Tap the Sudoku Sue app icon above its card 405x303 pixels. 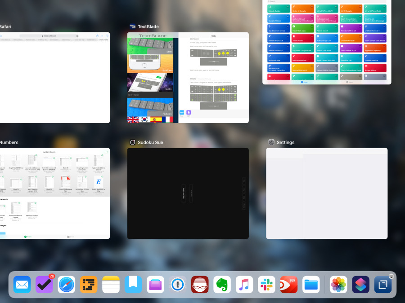pyautogui.click(x=132, y=142)
